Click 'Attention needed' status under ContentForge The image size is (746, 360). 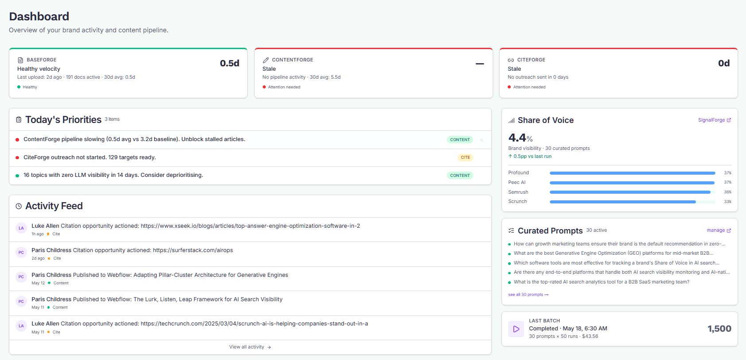pyautogui.click(x=284, y=87)
